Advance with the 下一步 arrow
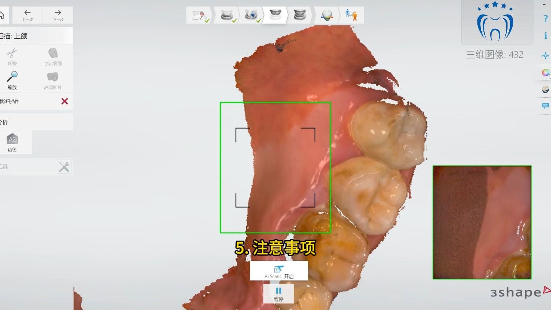551x310 pixels. click(58, 15)
